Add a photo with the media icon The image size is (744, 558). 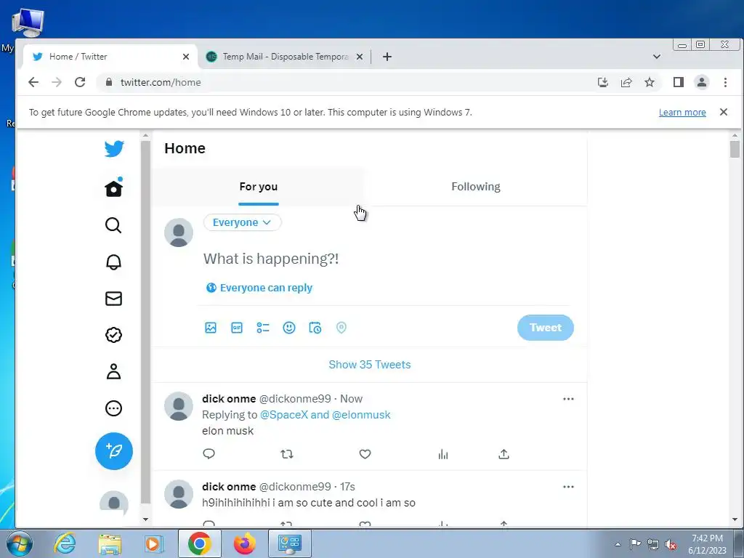pyautogui.click(x=211, y=328)
